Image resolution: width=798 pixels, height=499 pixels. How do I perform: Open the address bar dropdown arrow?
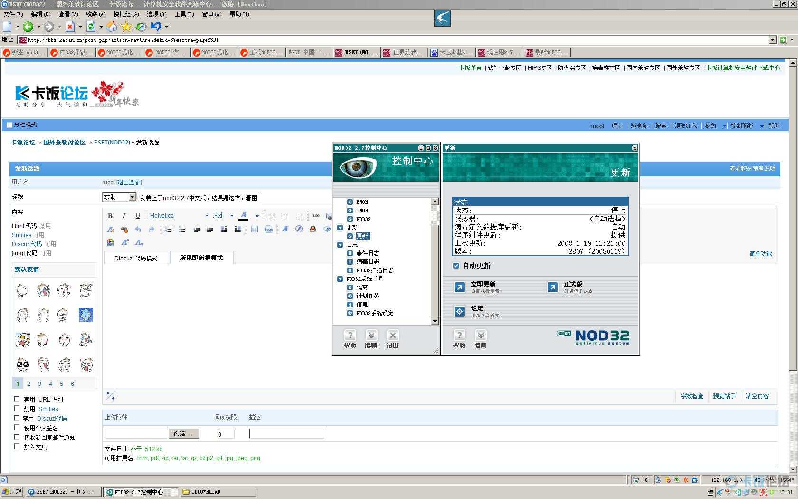tap(773, 40)
